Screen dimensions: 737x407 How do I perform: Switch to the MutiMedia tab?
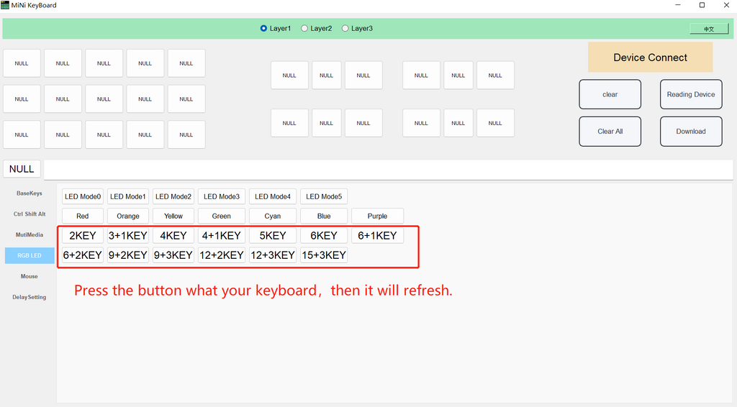30,235
